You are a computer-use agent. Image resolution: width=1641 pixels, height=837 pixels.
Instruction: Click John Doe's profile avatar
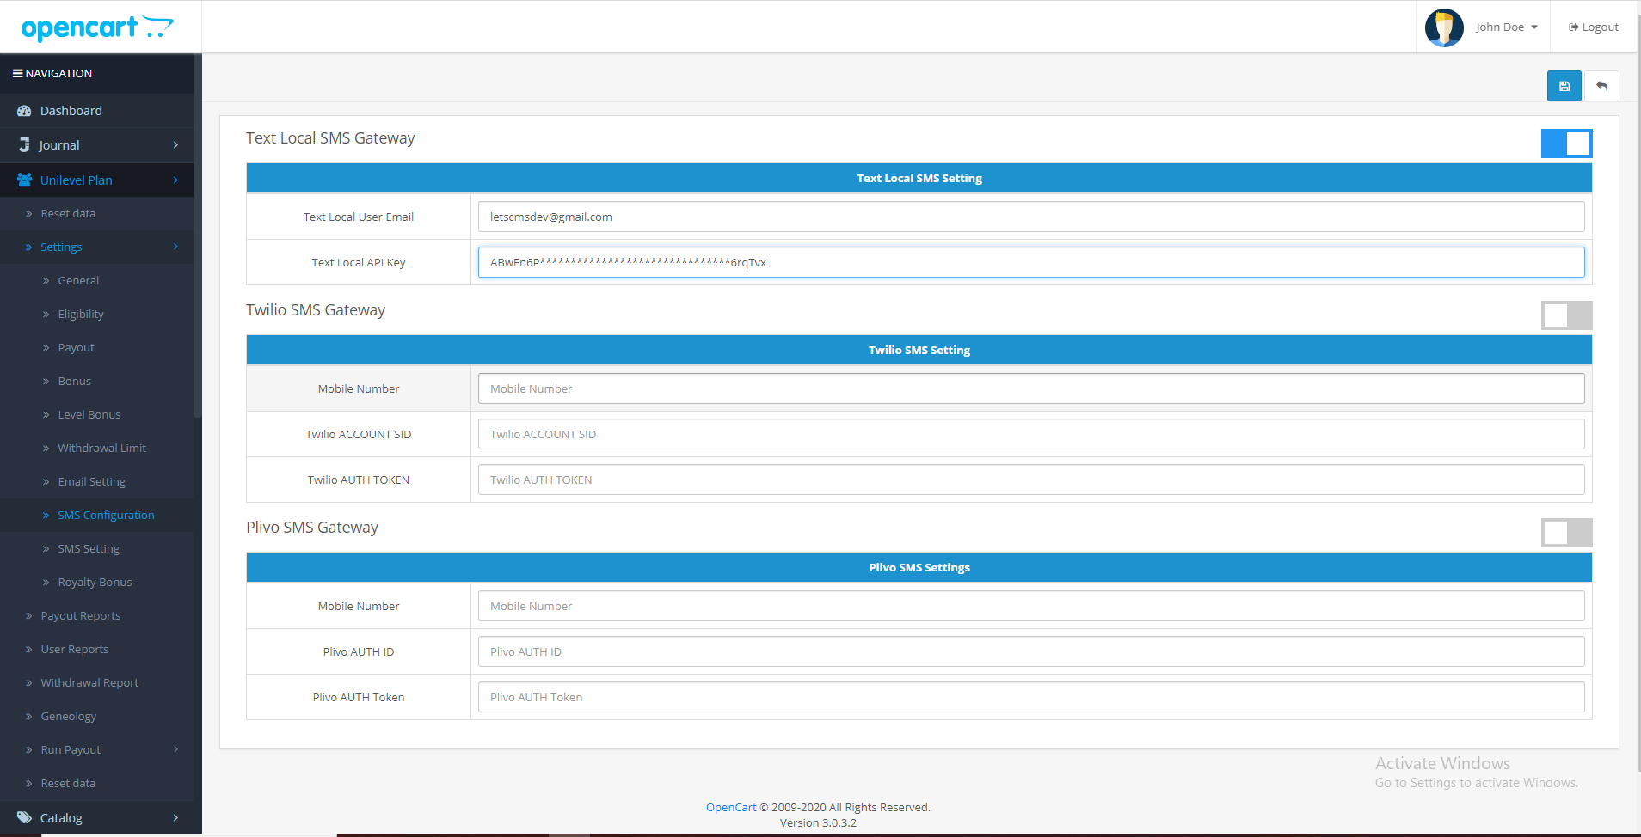[1444, 27]
